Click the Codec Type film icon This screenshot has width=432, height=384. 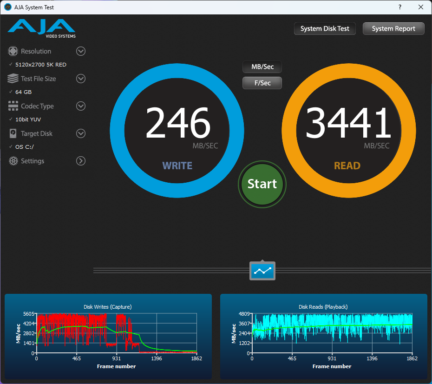coord(13,106)
